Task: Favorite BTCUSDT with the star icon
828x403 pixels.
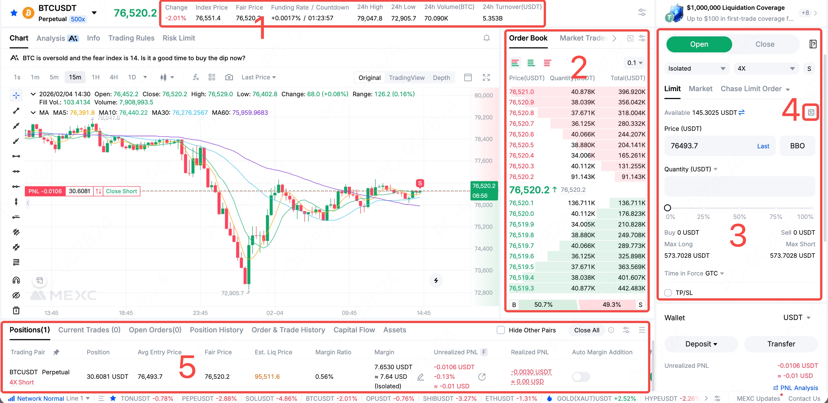Action: (x=14, y=13)
